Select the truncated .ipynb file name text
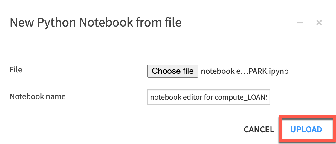336x144 pixels. coord(245,71)
